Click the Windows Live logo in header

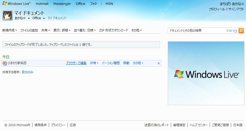point(16,4)
